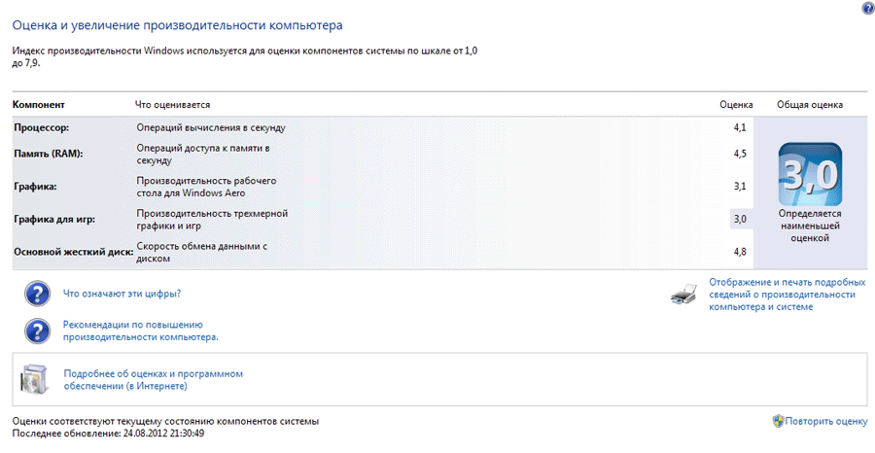Click the printer icon

[683, 294]
